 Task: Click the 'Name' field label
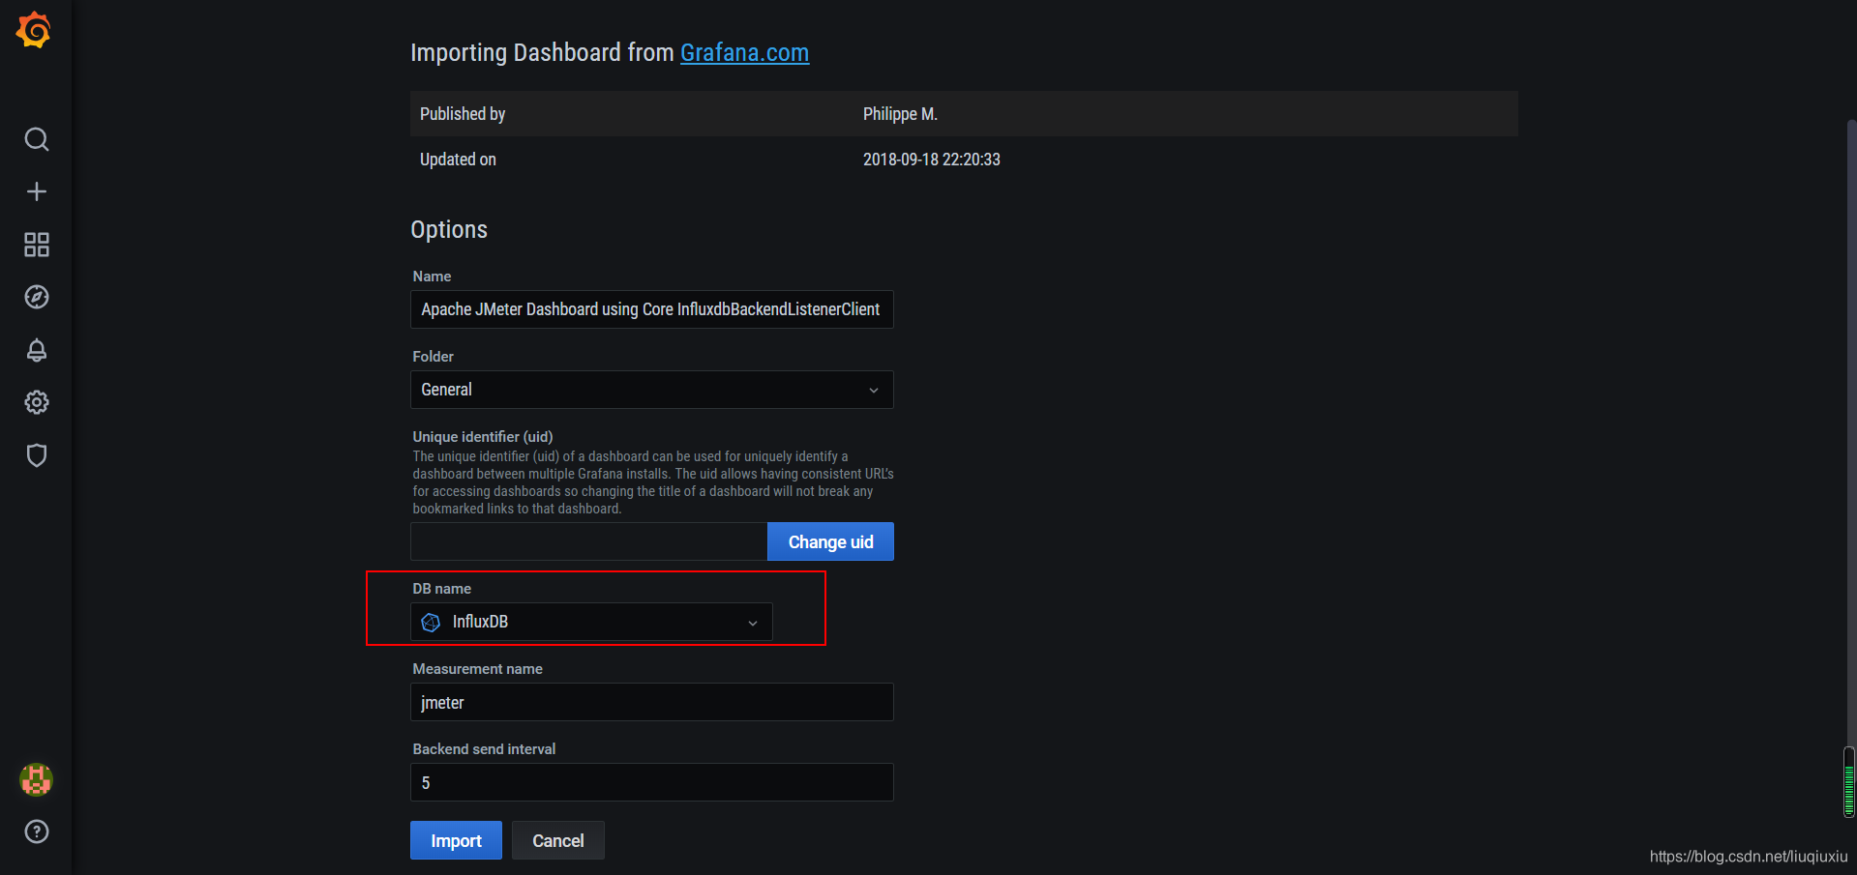coord(432,277)
